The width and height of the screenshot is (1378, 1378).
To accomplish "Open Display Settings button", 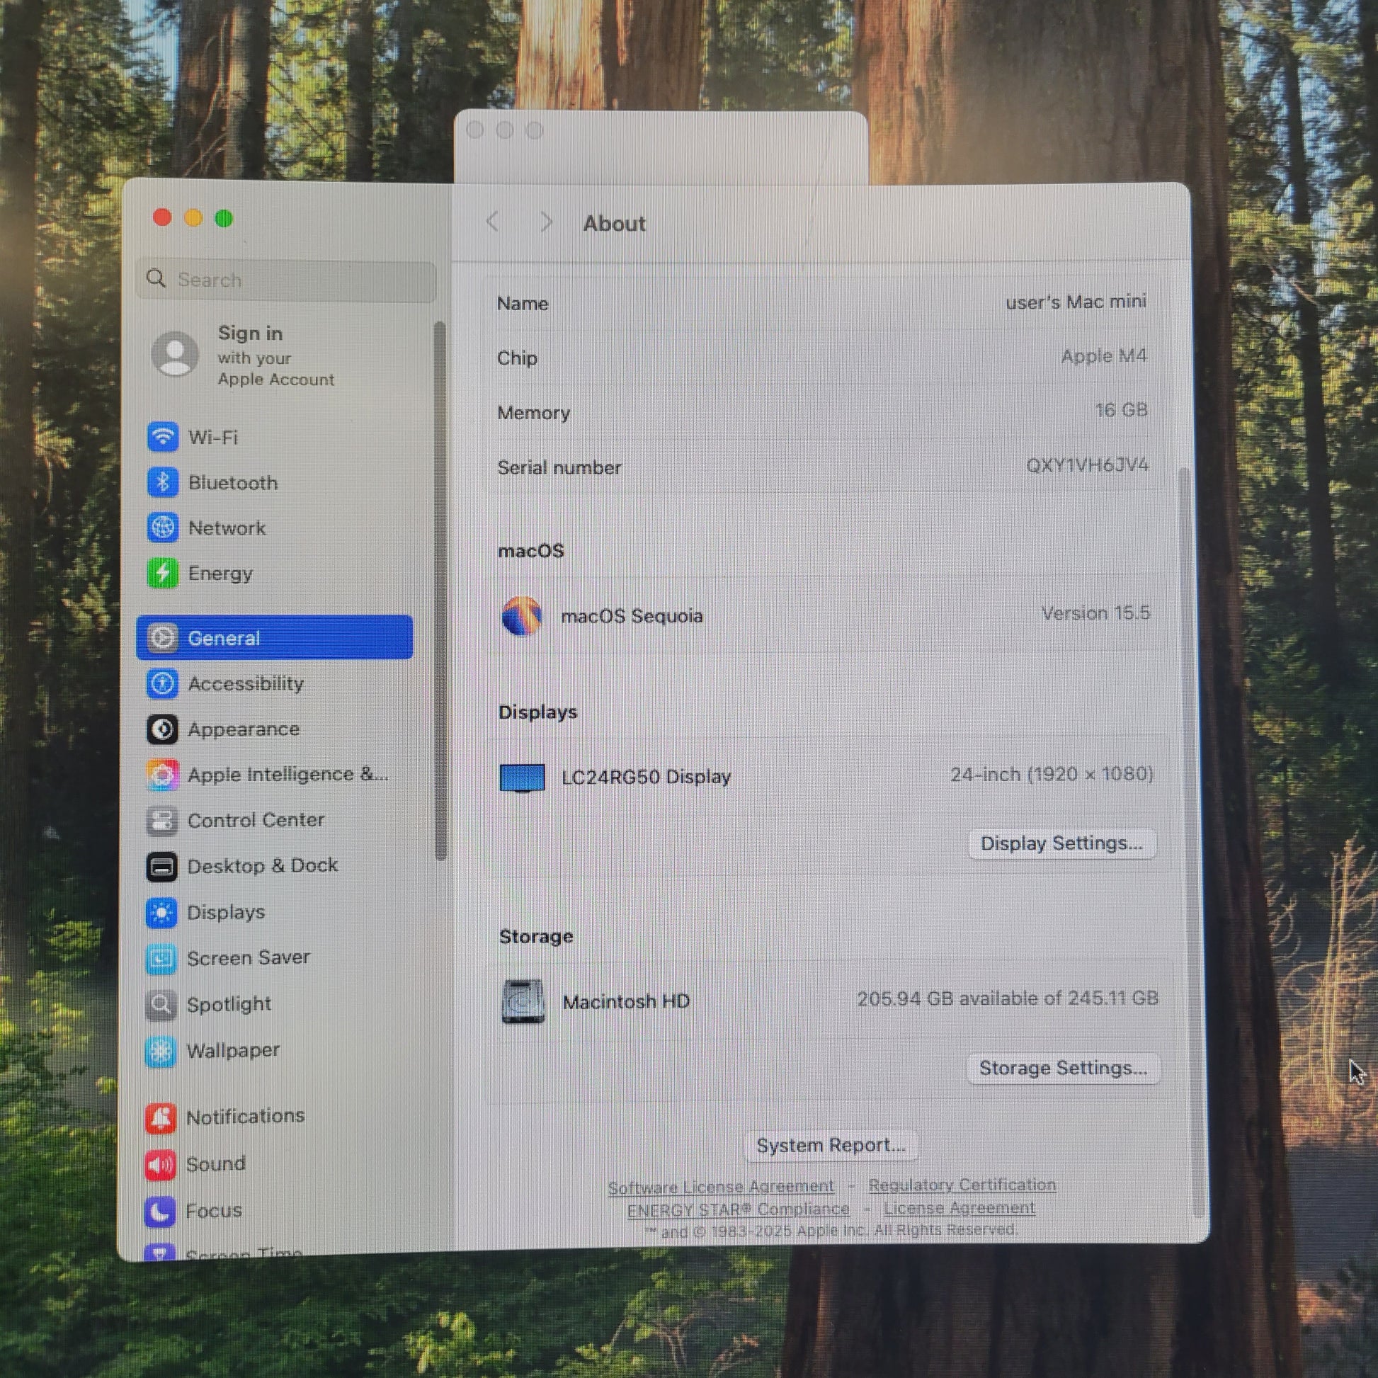I will coord(1061,843).
